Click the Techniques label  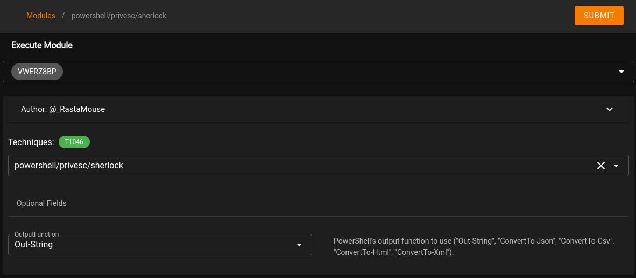point(31,142)
